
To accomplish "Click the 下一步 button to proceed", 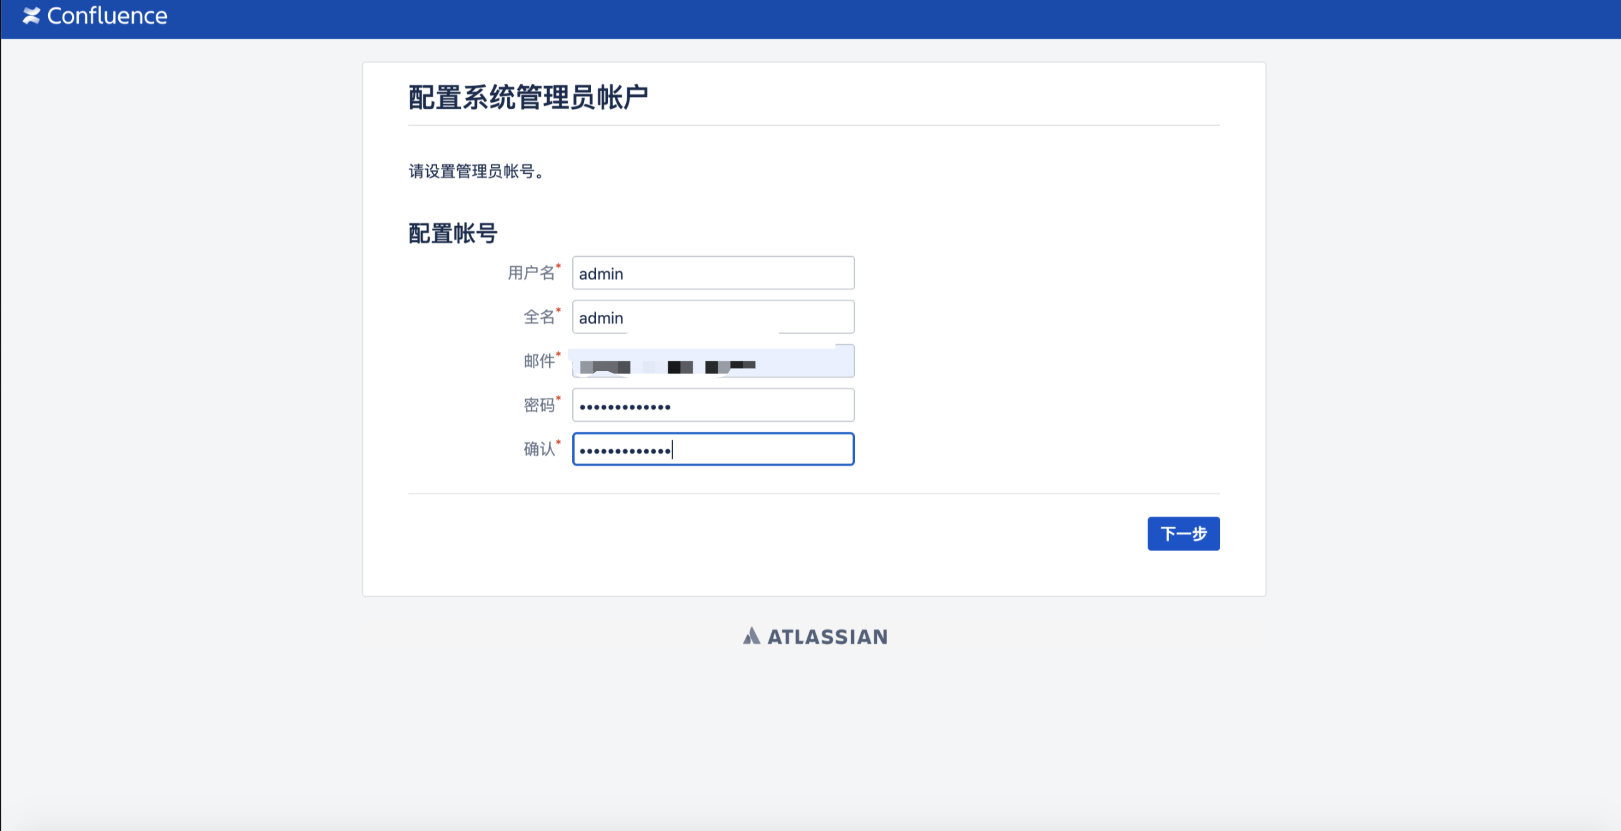I will click(1183, 533).
